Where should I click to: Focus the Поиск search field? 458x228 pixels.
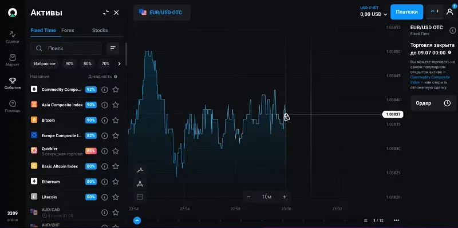[x=66, y=49]
